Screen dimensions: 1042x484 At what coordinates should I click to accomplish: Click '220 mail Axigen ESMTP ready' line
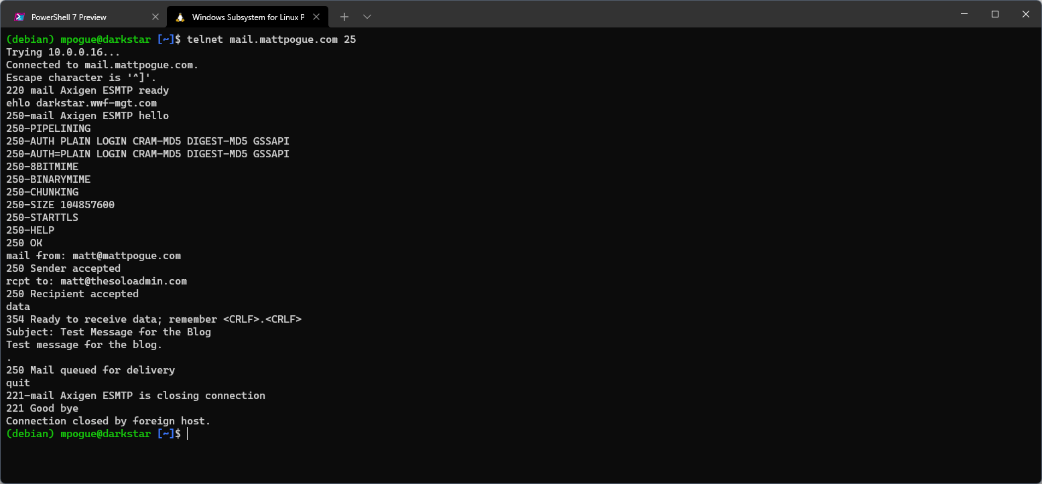(88, 90)
